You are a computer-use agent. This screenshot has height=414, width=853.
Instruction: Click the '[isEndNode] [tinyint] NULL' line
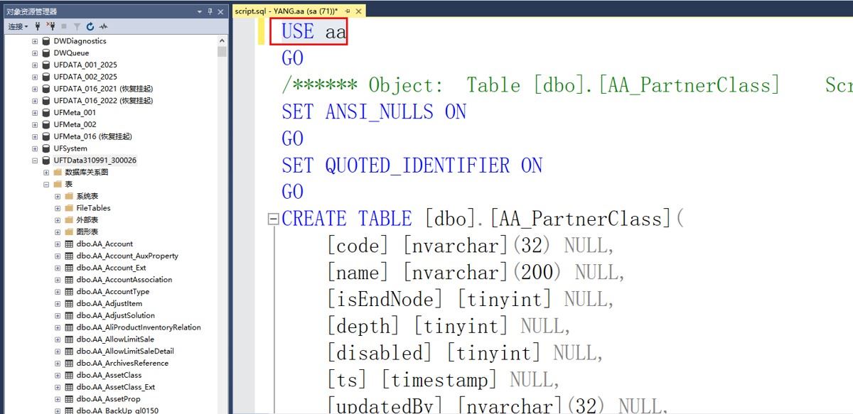tap(470, 300)
